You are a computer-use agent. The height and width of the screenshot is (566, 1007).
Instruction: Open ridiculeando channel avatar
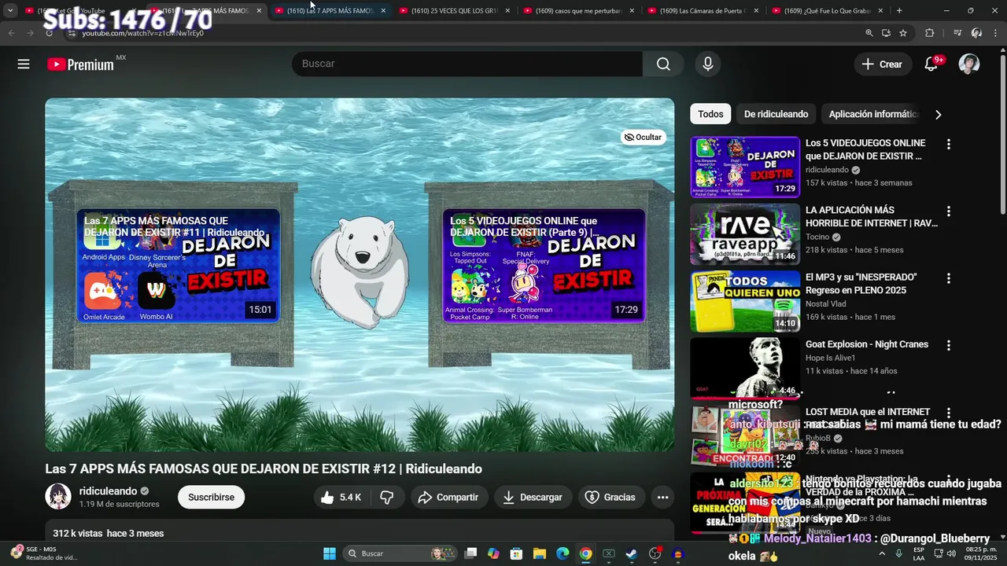point(58,497)
